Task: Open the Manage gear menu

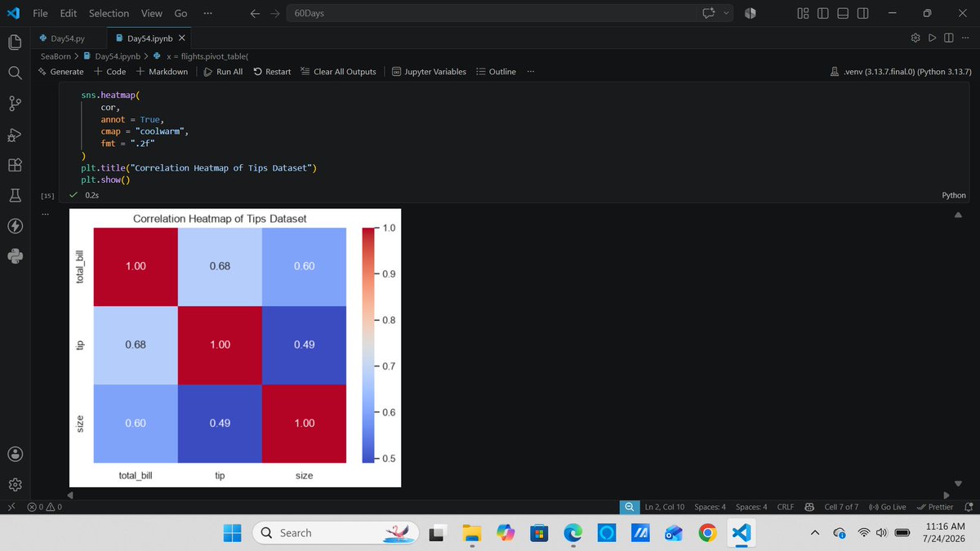Action: (15, 484)
